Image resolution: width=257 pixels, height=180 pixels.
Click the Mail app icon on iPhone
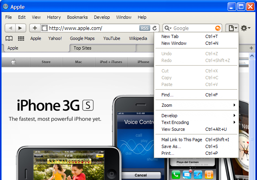(x=187, y=174)
